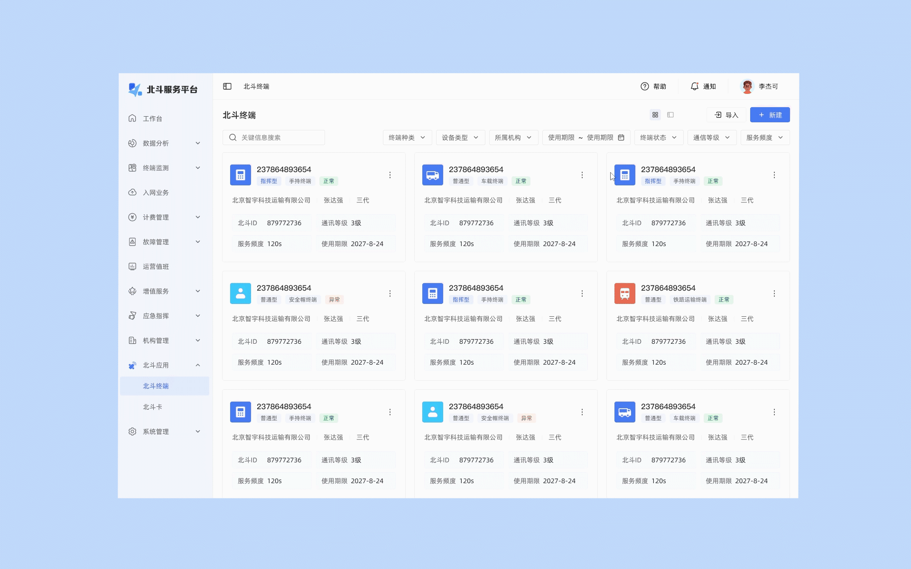Screen dimensions: 911x569
Task: Go to 工作台 in sidebar
Action: point(153,119)
